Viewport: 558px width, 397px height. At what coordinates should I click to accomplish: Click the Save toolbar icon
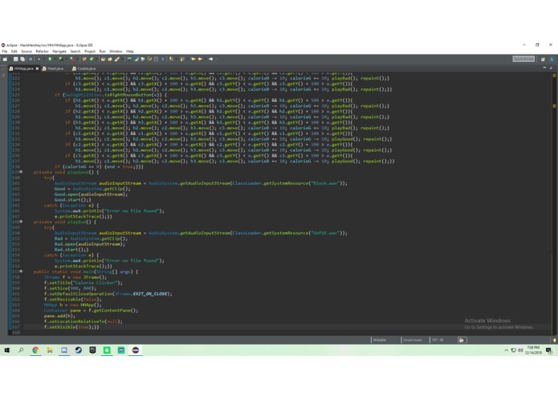tap(15, 59)
